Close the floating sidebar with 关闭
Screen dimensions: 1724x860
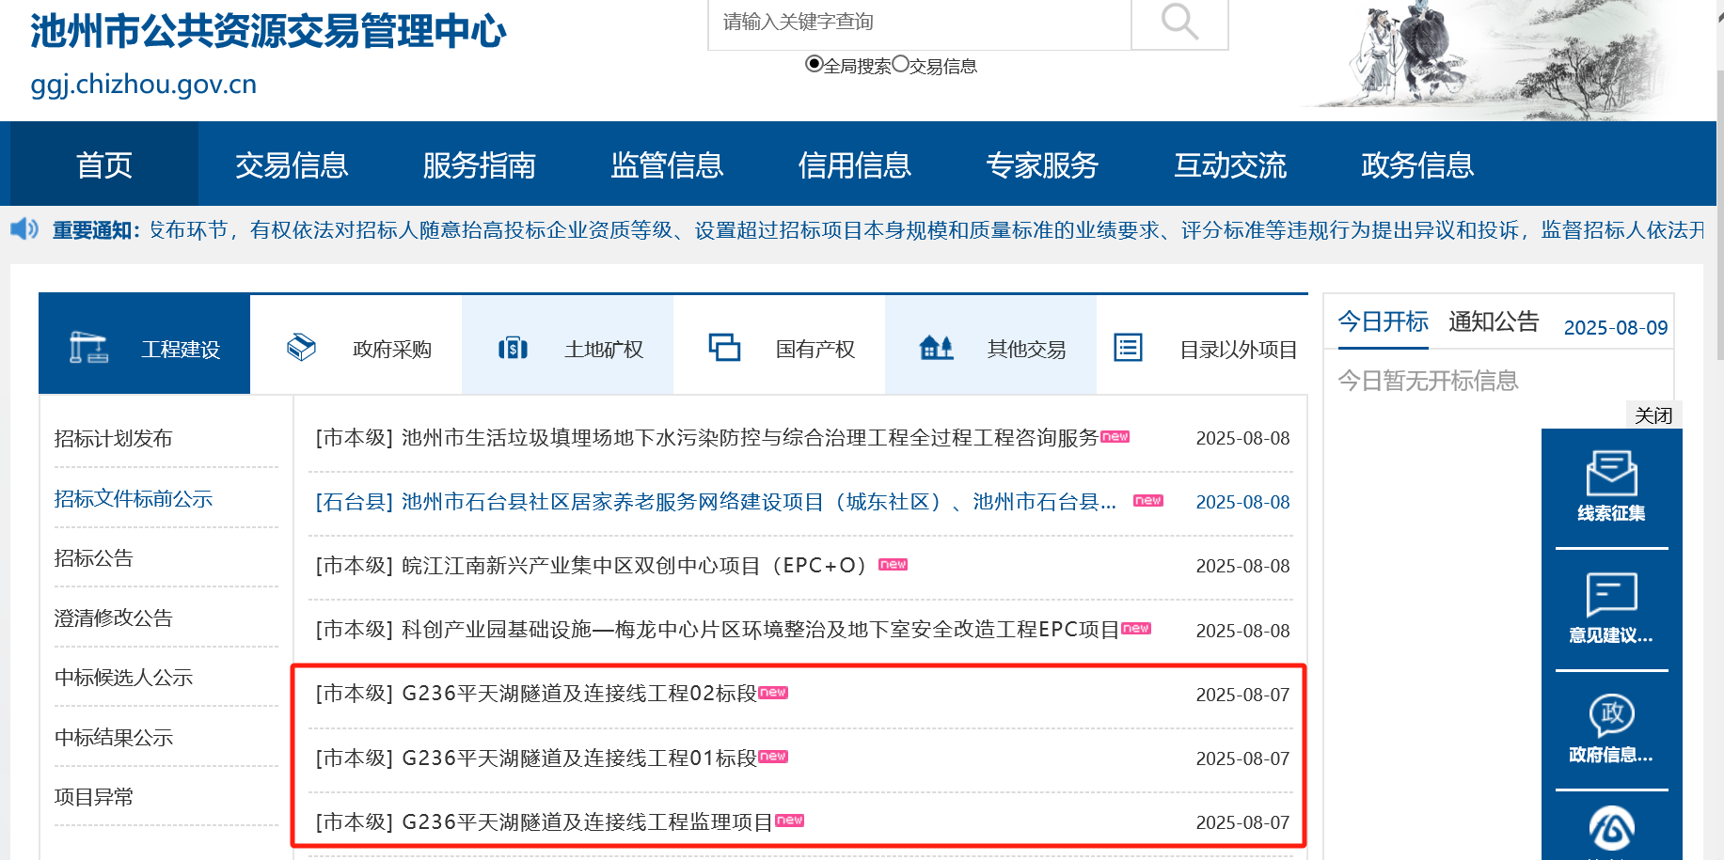pyautogui.click(x=1653, y=415)
